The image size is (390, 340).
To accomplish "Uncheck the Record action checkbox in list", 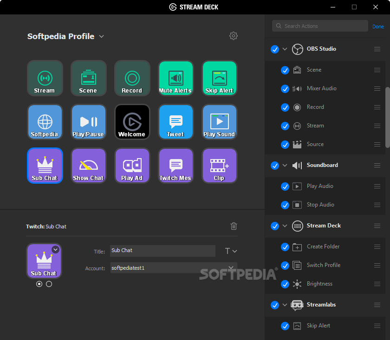I will 285,107.
